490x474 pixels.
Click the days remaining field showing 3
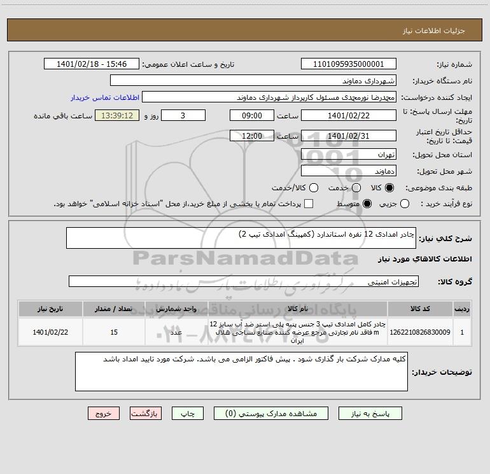183,115
